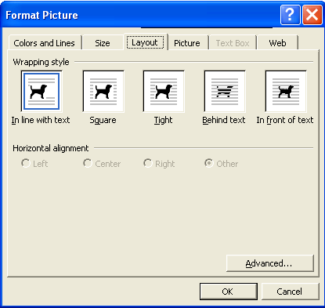The width and height of the screenshot is (325, 308).
Task: Dismiss the dialog with Cancel
Action: tap(290, 292)
